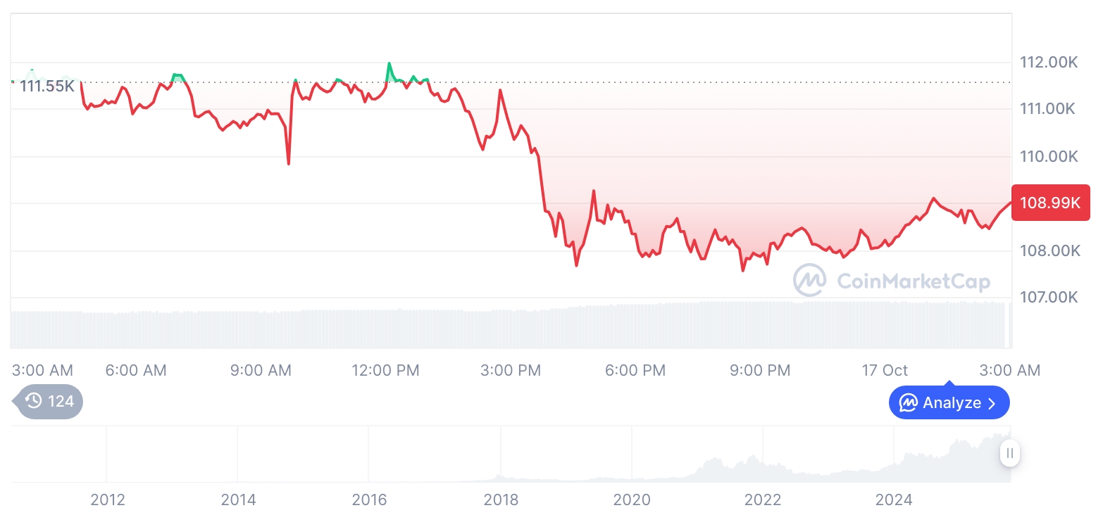The width and height of the screenshot is (1103, 515).
Task: Click the 110.00K price axis label
Action: click(x=1049, y=156)
